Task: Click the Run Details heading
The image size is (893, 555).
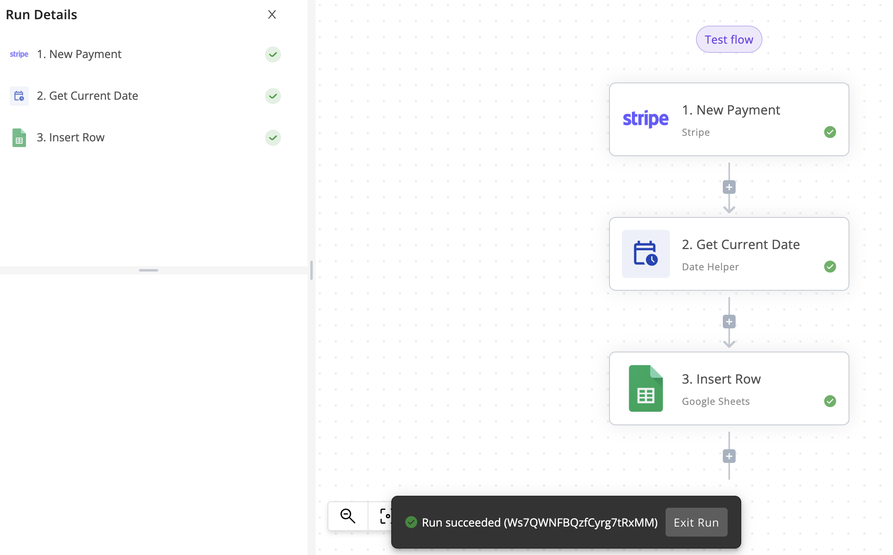Action: [41, 15]
